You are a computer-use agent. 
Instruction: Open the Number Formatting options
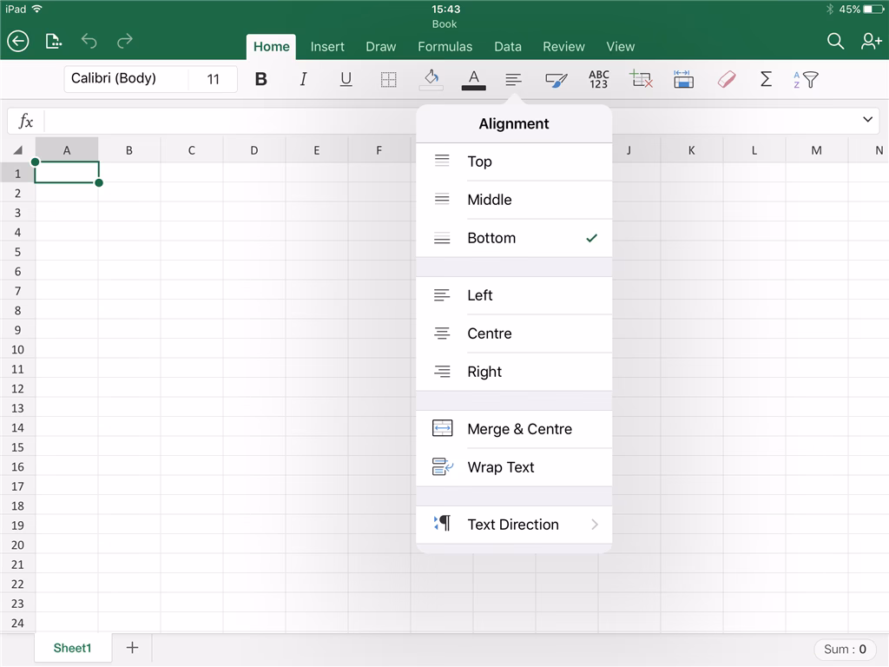pyautogui.click(x=598, y=78)
